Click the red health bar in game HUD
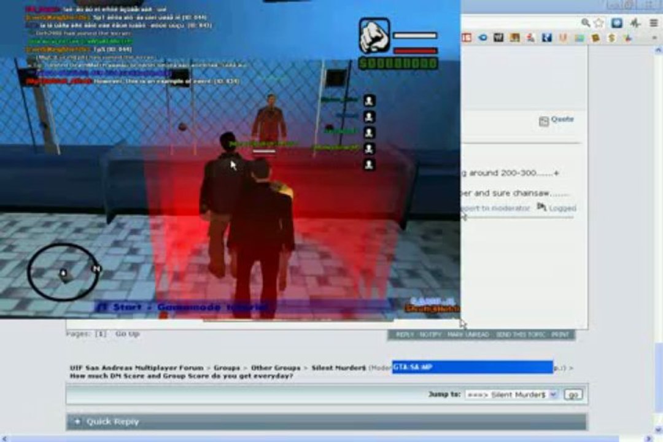 (415, 51)
